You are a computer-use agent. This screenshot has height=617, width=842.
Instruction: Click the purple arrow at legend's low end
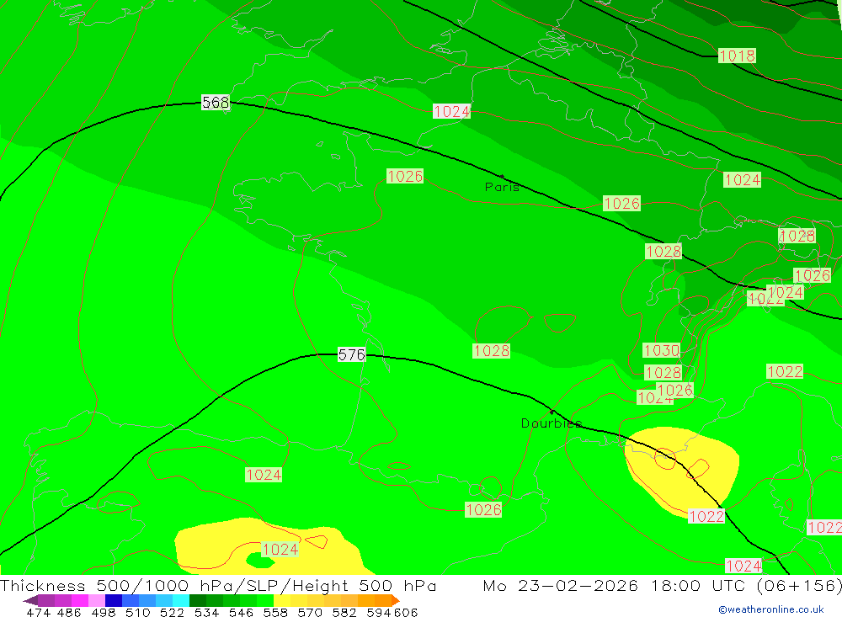[30, 600]
